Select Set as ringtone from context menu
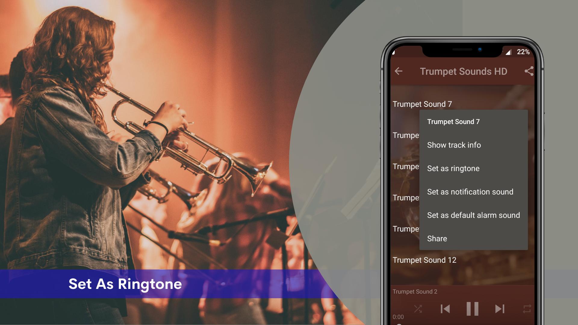 point(453,168)
